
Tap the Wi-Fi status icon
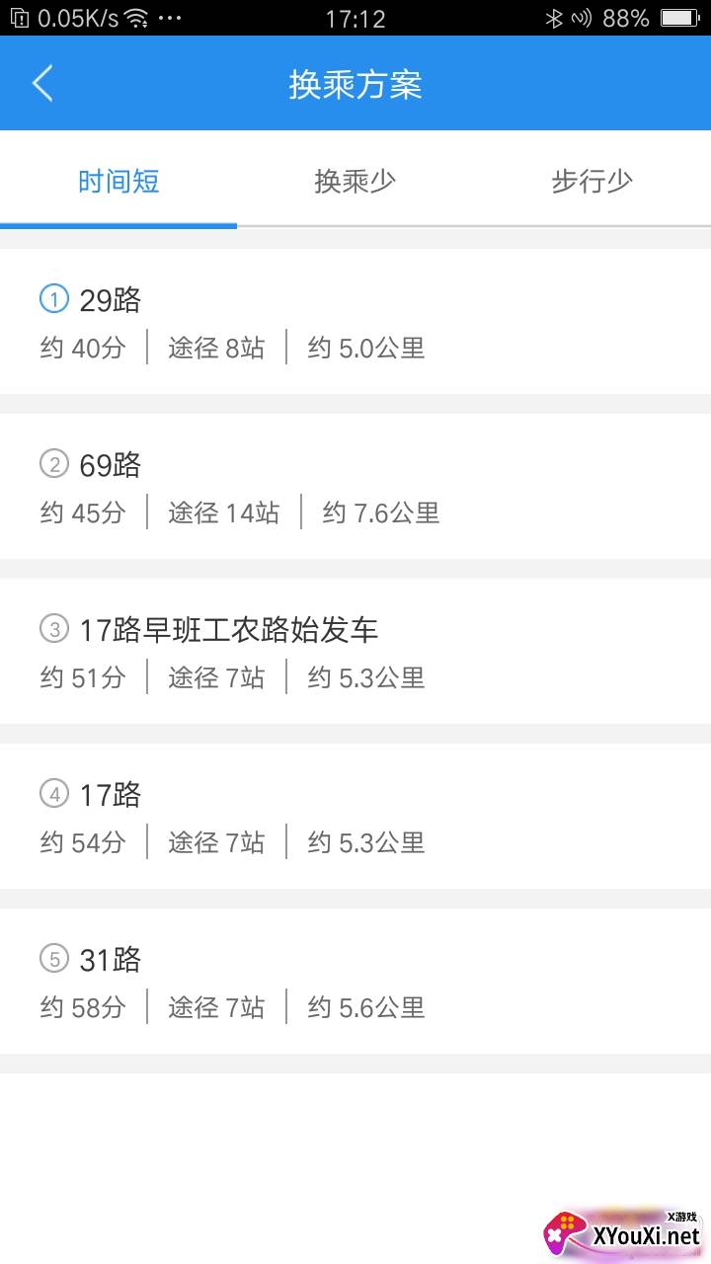[x=136, y=18]
